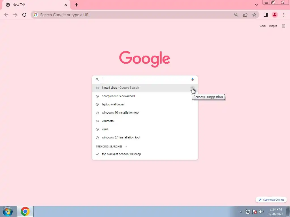This screenshot has height=217, width=290.
Task: Open the Windows Start button
Action: pos(8,211)
